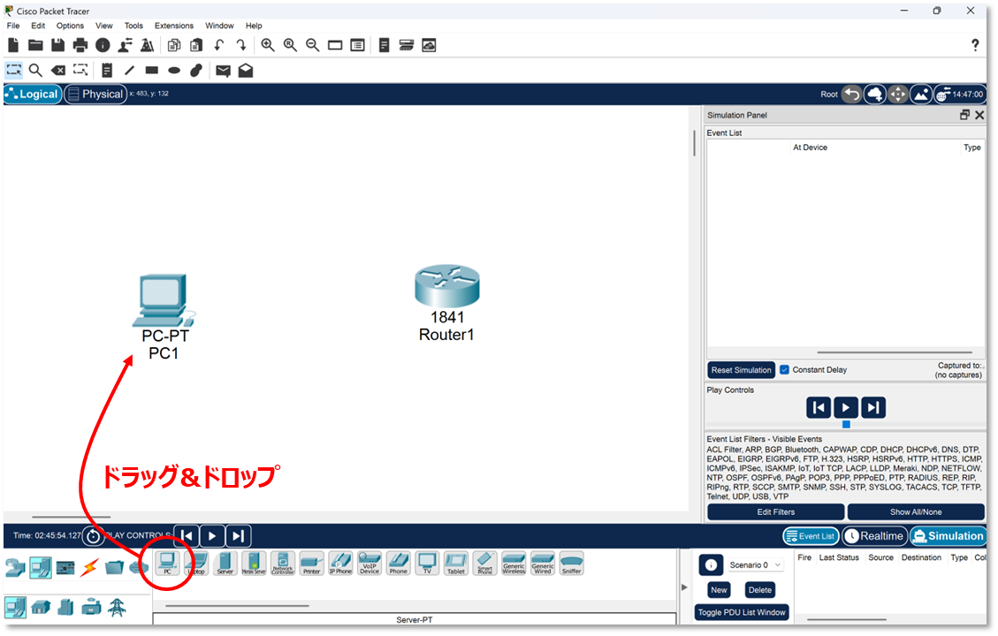Click the Redo arrow
This screenshot has height=636, width=998.
[x=240, y=45]
